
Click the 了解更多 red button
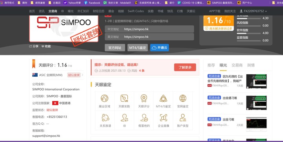tap(185, 67)
